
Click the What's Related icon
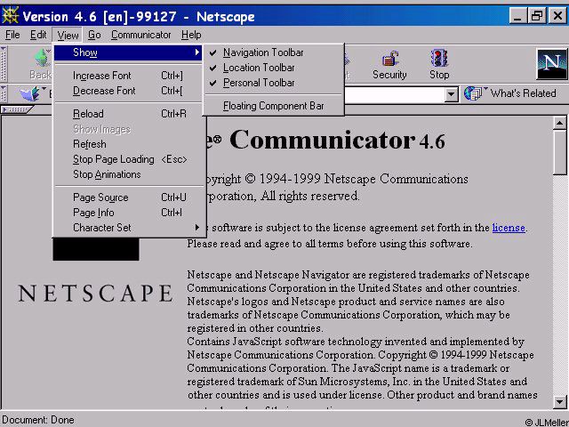click(474, 93)
